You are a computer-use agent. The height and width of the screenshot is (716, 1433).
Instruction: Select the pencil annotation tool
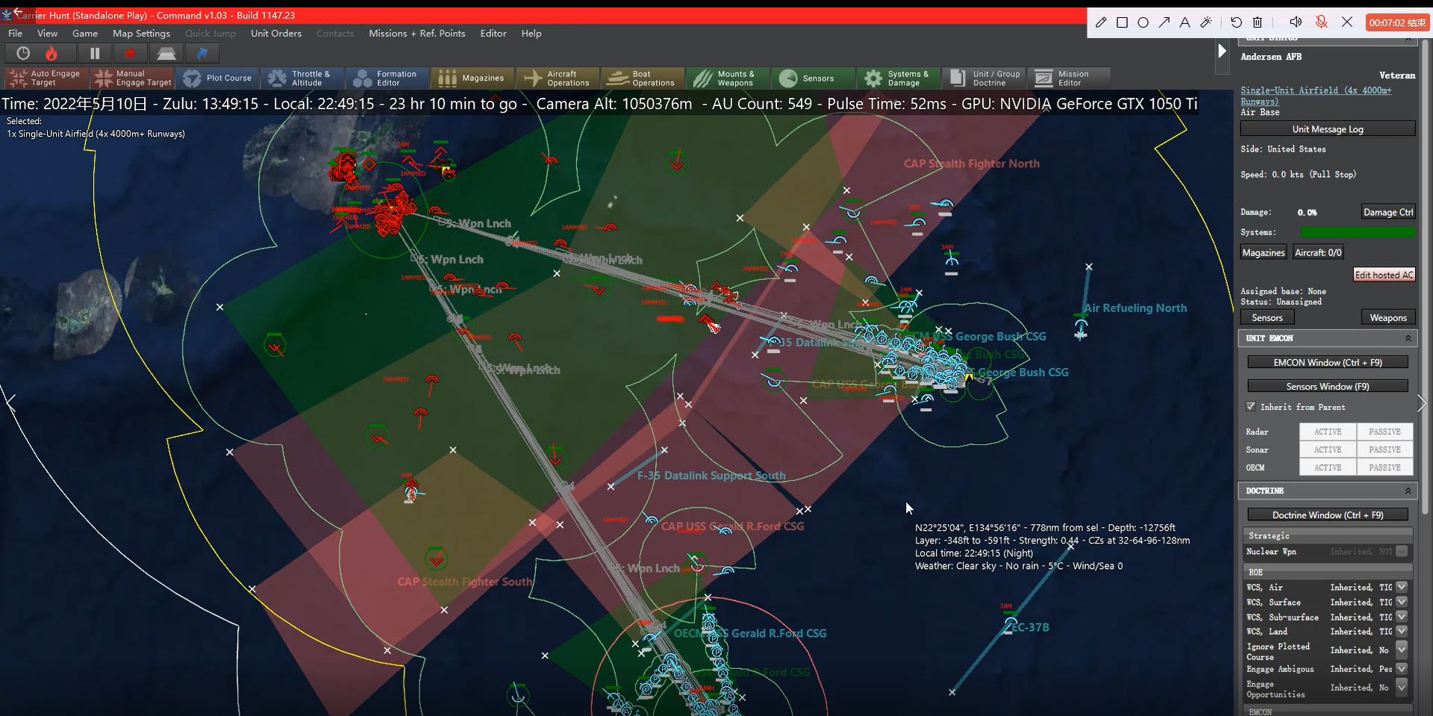click(1101, 22)
